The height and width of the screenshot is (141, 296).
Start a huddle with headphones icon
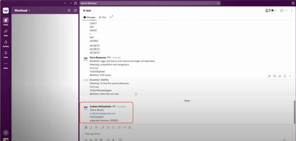[x=282, y=11]
